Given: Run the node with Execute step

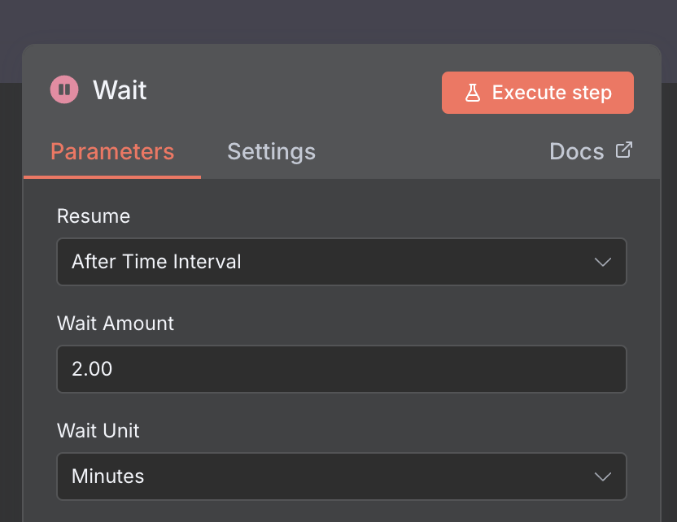Looking at the screenshot, I should point(537,93).
